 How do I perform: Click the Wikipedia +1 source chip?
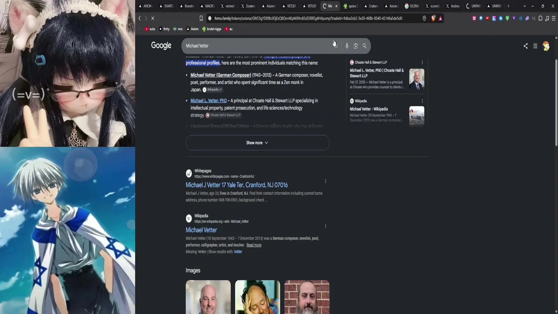212,90
